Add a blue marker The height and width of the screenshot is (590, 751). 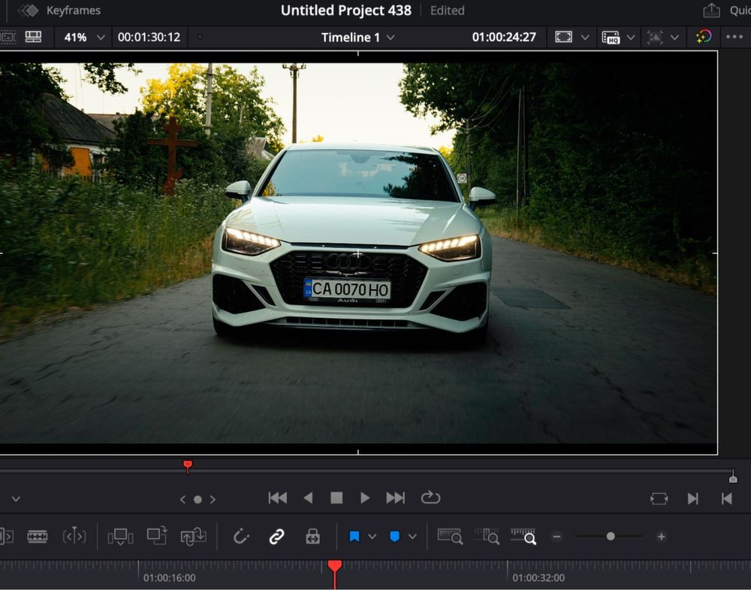click(395, 537)
